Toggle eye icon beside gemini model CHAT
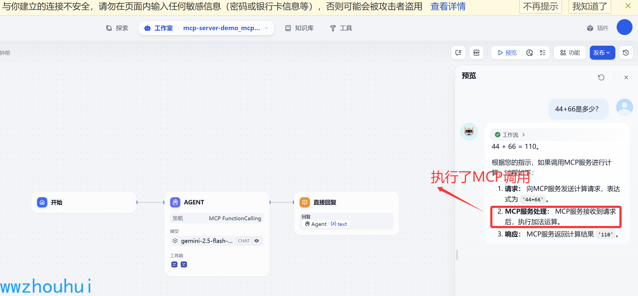Image resolution: width=638 pixels, height=296 pixels. 257,241
